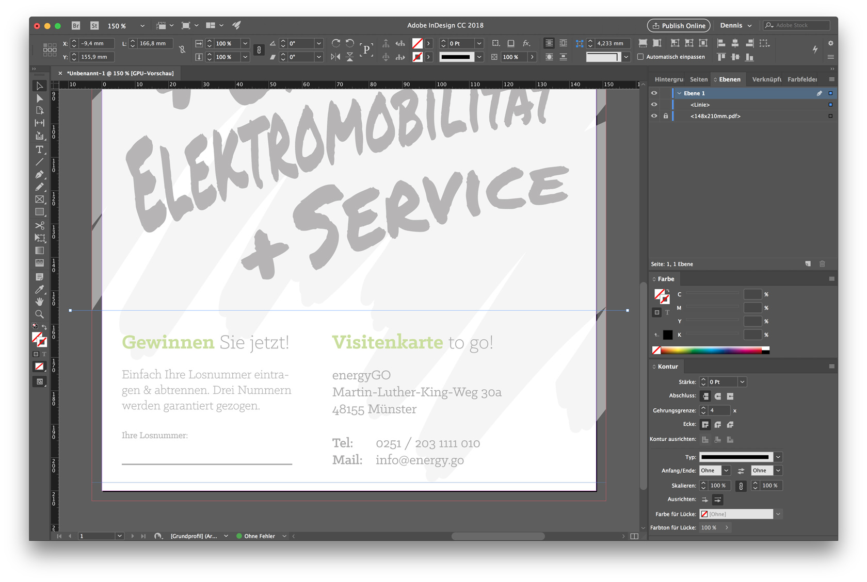This screenshot has height=582, width=867.
Task: Open Adobe Bridge via Br icon
Action: (x=76, y=25)
